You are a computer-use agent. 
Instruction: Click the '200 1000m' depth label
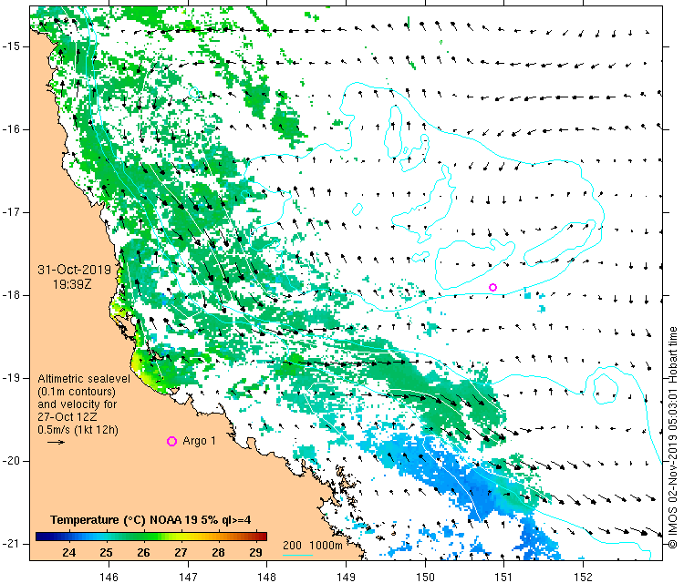pyautogui.click(x=312, y=545)
